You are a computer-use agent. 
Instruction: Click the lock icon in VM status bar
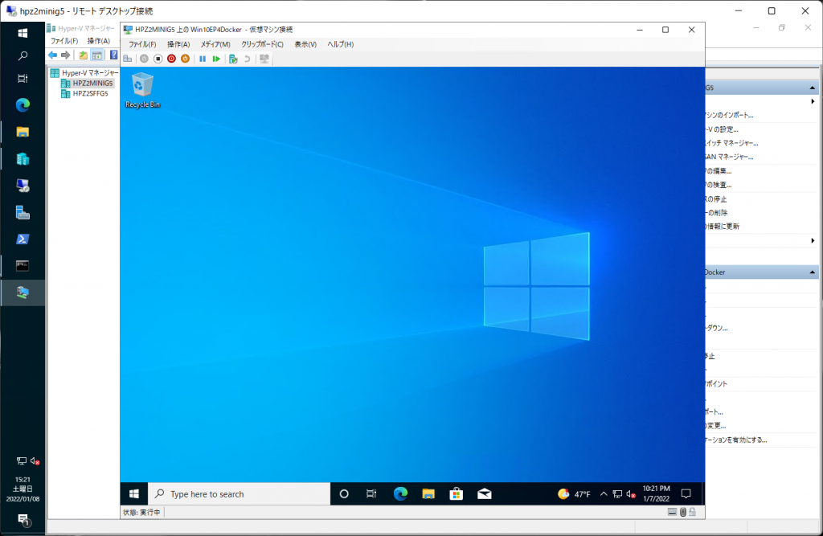tap(692, 512)
